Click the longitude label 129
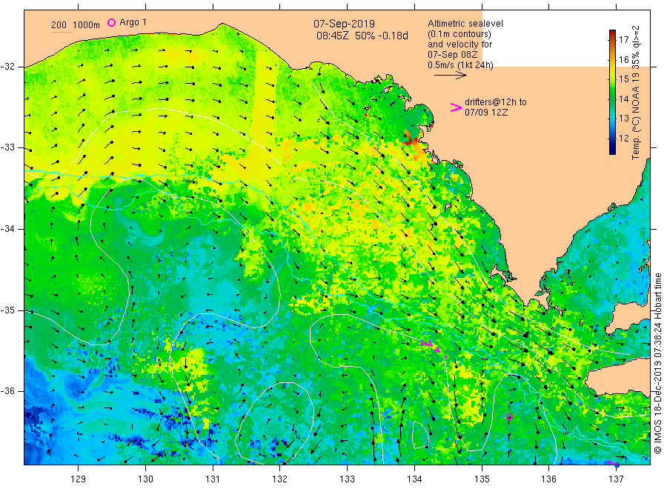Screen dimensions: 667x489 79,479
